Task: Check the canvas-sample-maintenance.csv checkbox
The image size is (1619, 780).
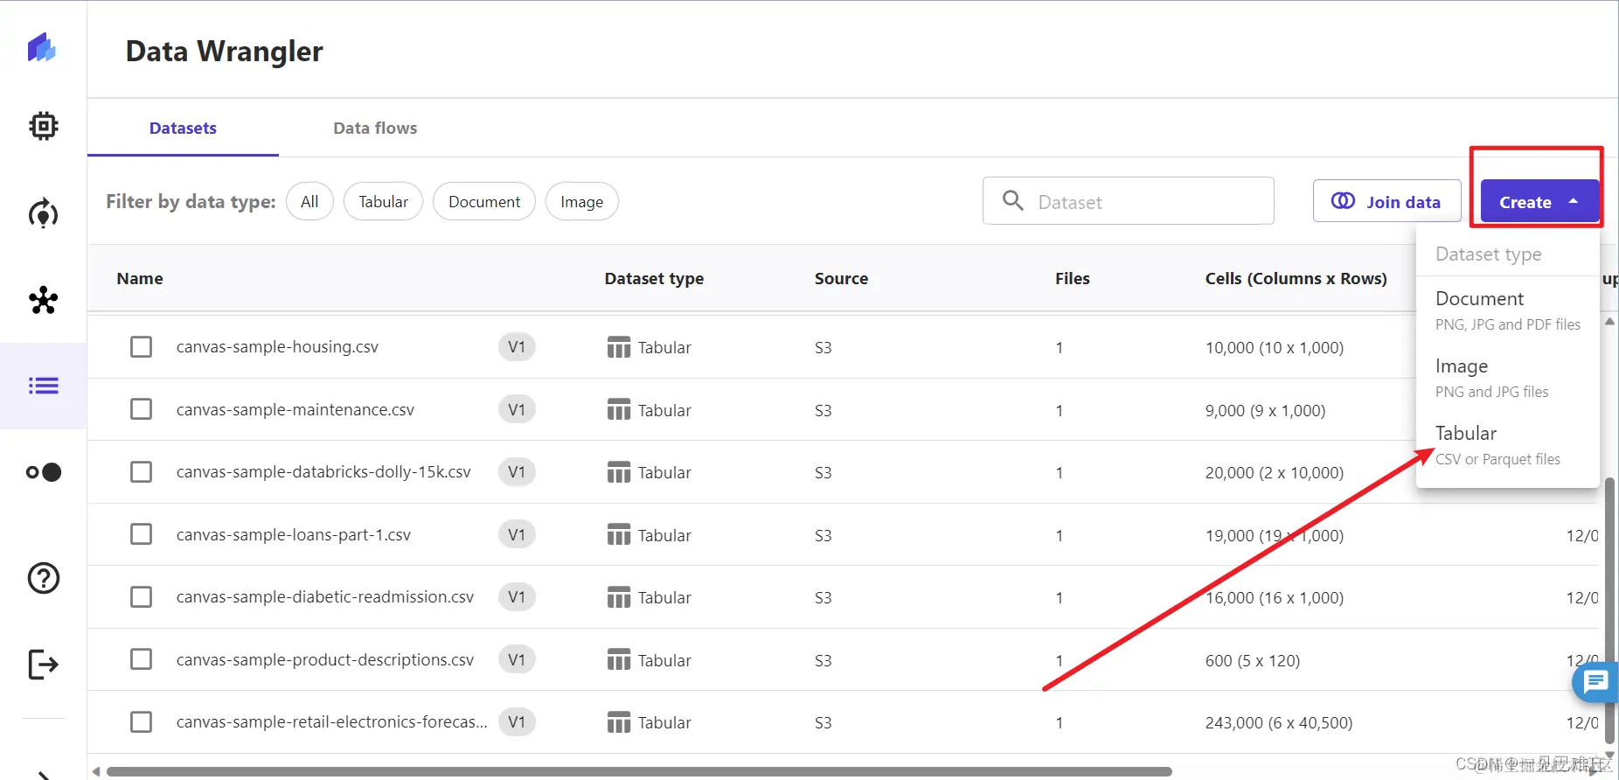Action: tap(141, 409)
